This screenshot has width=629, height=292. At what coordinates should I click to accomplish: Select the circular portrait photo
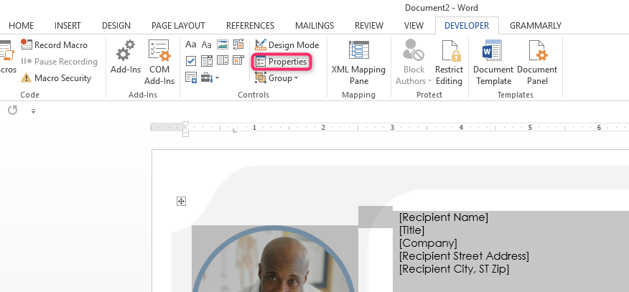point(274,260)
